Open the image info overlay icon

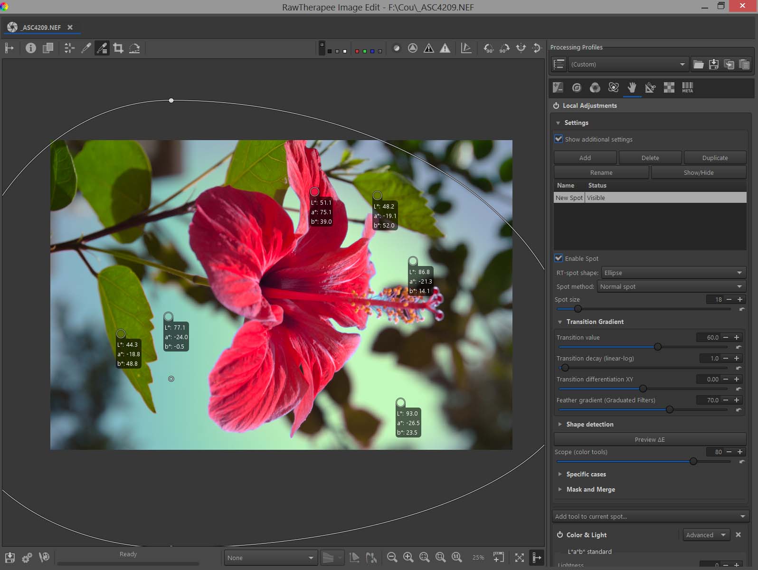tap(31, 48)
